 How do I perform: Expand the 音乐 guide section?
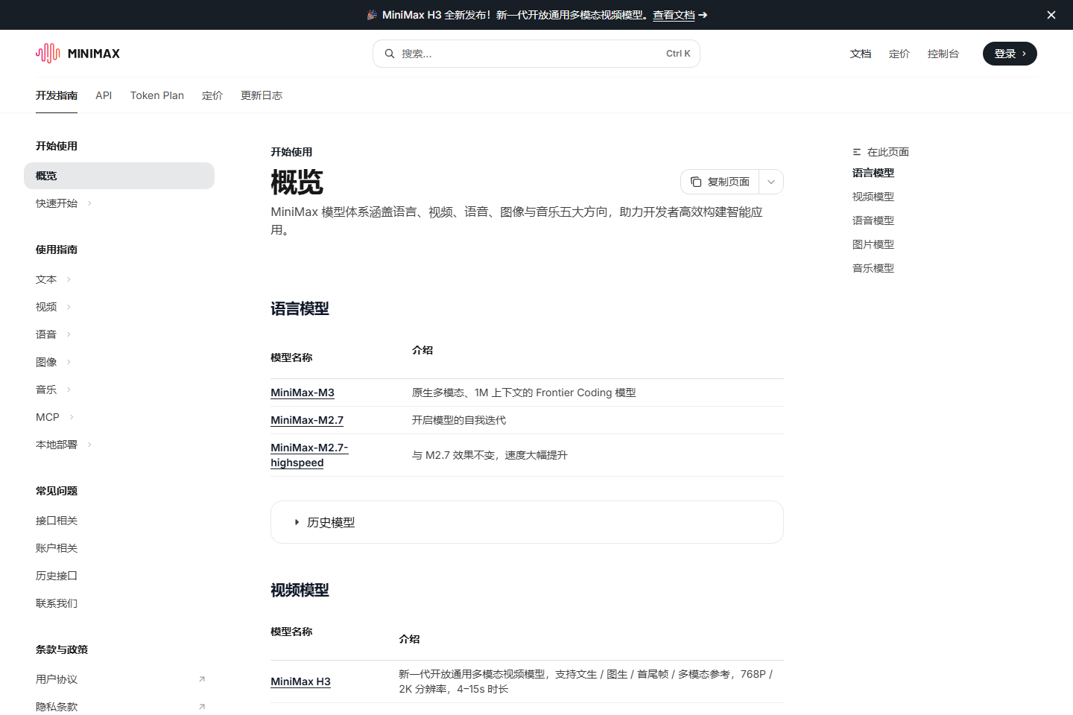pos(69,390)
